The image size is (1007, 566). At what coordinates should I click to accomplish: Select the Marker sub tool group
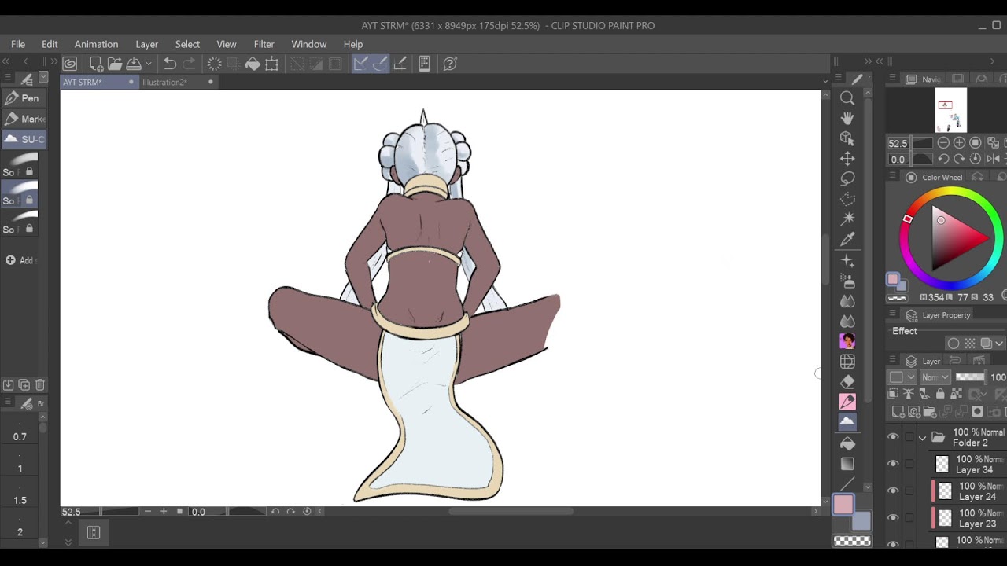(24, 119)
